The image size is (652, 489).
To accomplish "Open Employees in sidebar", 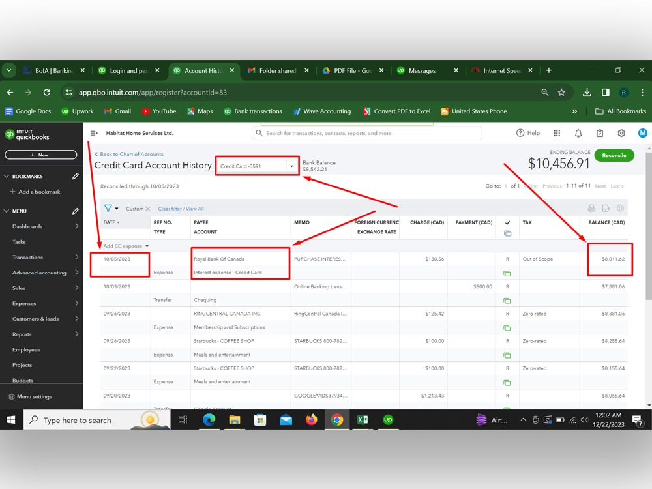I will click(26, 349).
